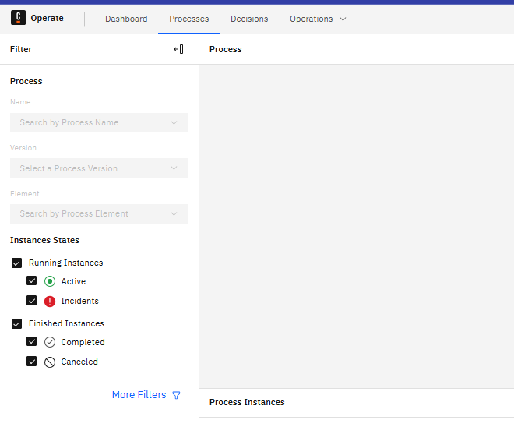Click the Canceled label text
This screenshot has width=514, height=441.
[x=79, y=362]
